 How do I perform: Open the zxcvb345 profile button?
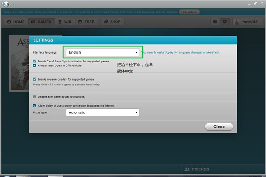(x=247, y=22)
